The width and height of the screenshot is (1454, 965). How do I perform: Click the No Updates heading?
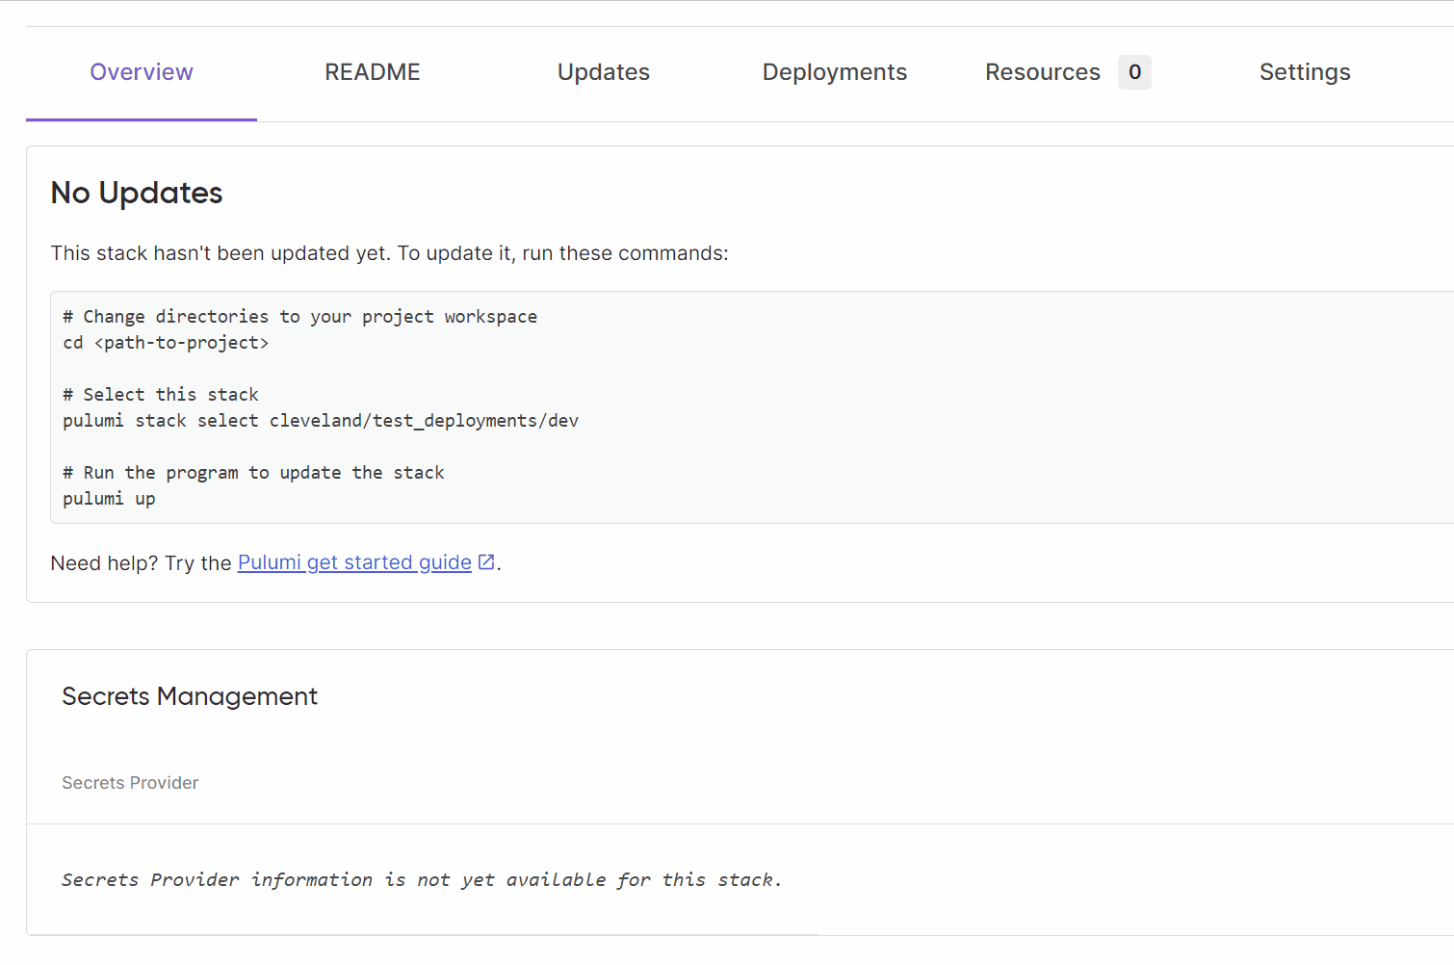tap(137, 193)
